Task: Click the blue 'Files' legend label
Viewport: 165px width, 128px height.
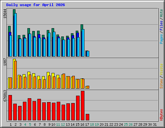Action: click(x=161, y=26)
